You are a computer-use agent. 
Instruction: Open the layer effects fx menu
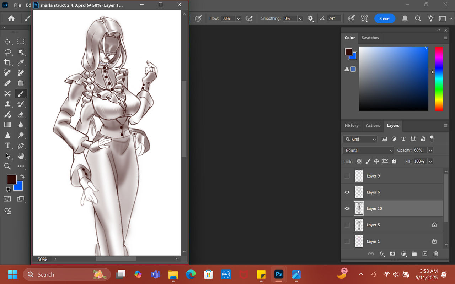[x=382, y=254]
